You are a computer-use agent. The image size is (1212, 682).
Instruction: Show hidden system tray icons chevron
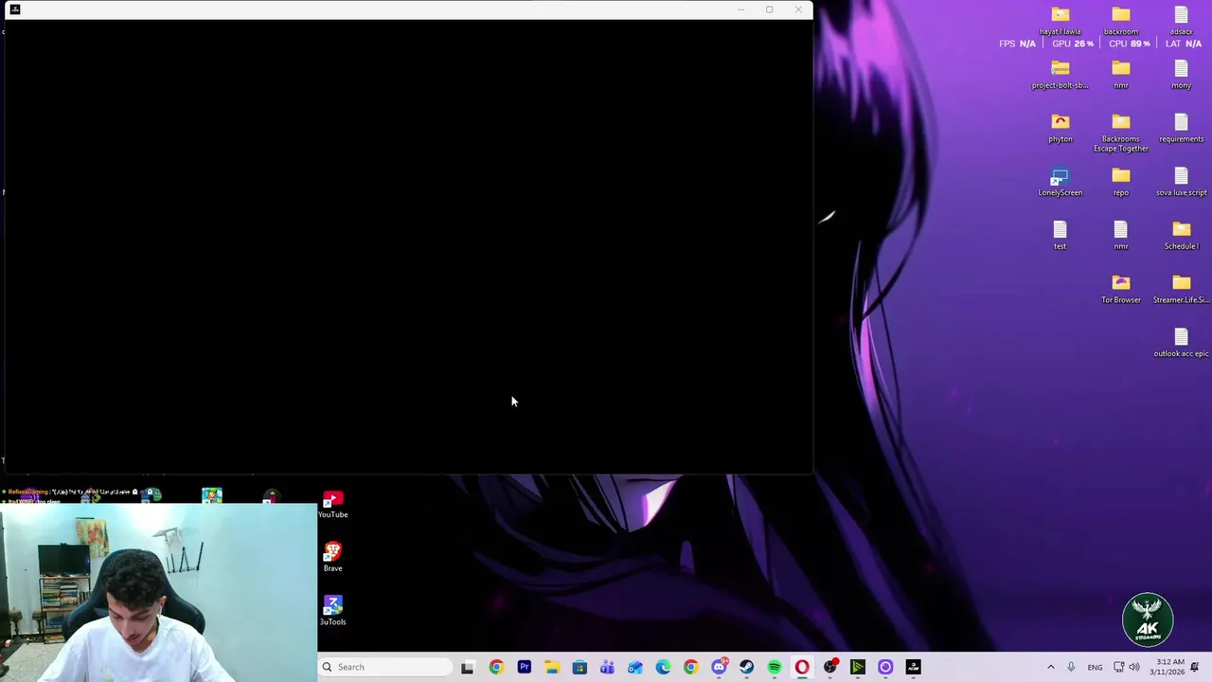pos(1050,667)
